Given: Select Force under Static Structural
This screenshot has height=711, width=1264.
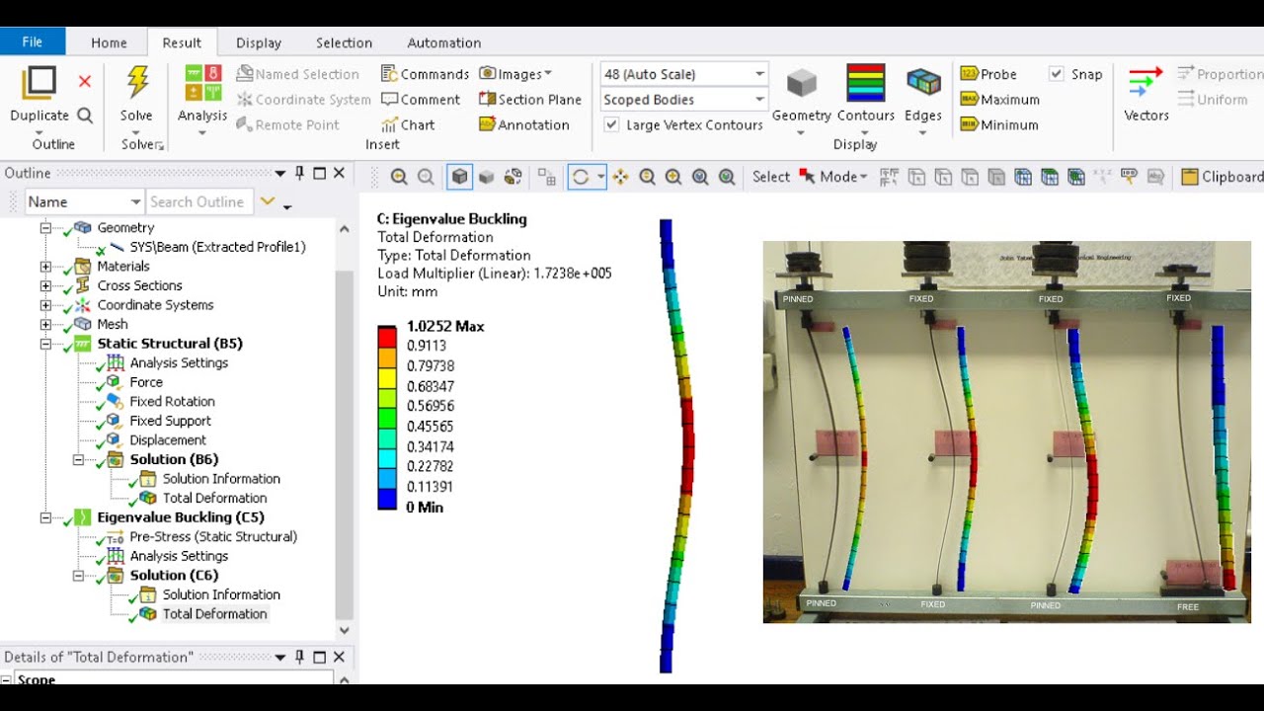Looking at the screenshot, I should coord(146,382).
